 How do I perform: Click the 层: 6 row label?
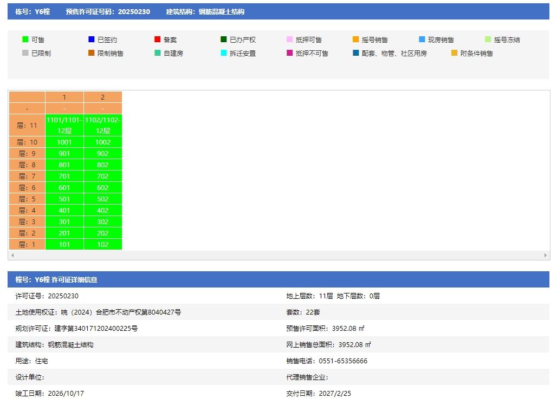(x=27, y=188)
